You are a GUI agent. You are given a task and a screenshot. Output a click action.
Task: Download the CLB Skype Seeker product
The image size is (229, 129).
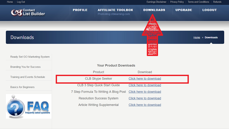[145, 79]
